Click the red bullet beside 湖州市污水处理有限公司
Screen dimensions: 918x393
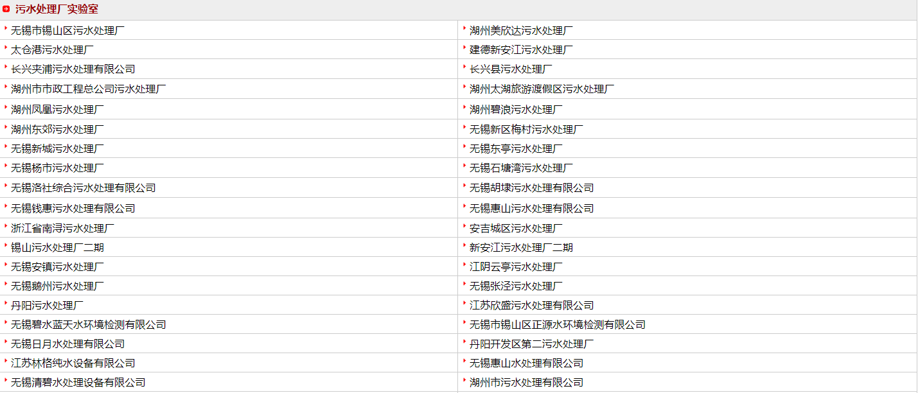pos(464,381)
